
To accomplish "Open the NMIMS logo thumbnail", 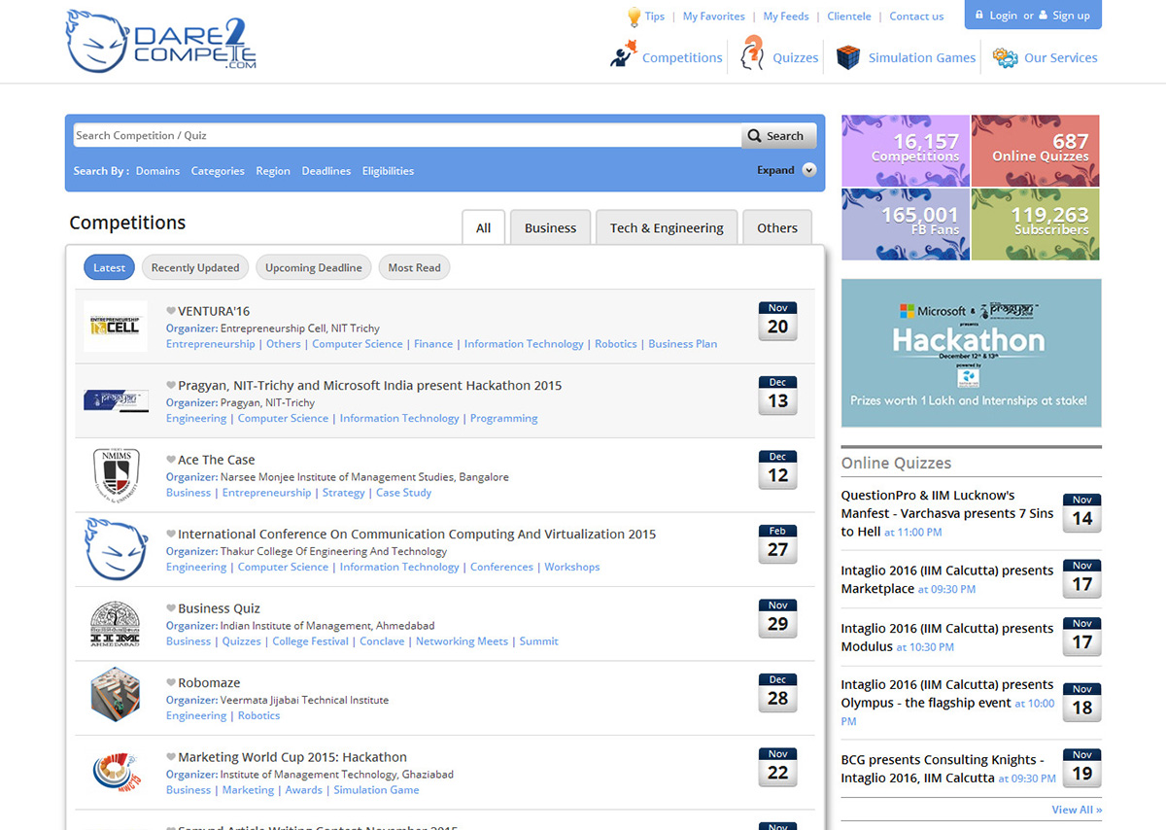I will (116, 475).
